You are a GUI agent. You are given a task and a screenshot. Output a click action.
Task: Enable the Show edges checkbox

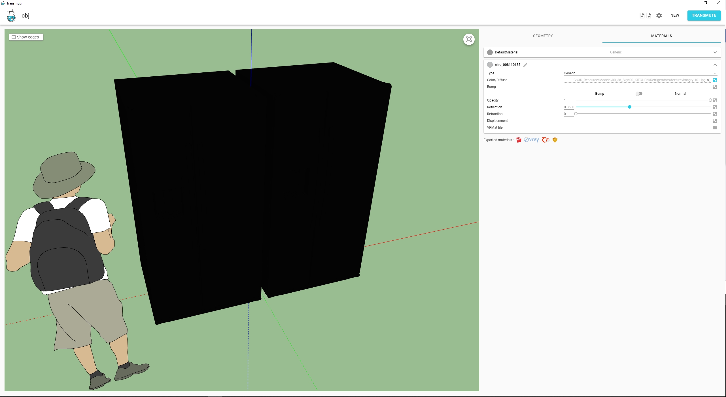(x=14, y=37)
